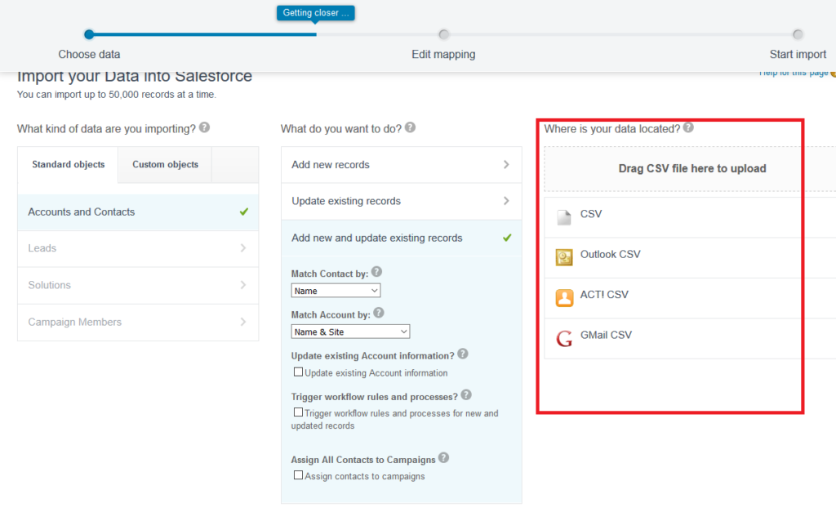Open the Match Contact by Name dropdown
The image size is (836, 530).
(336, 291)
